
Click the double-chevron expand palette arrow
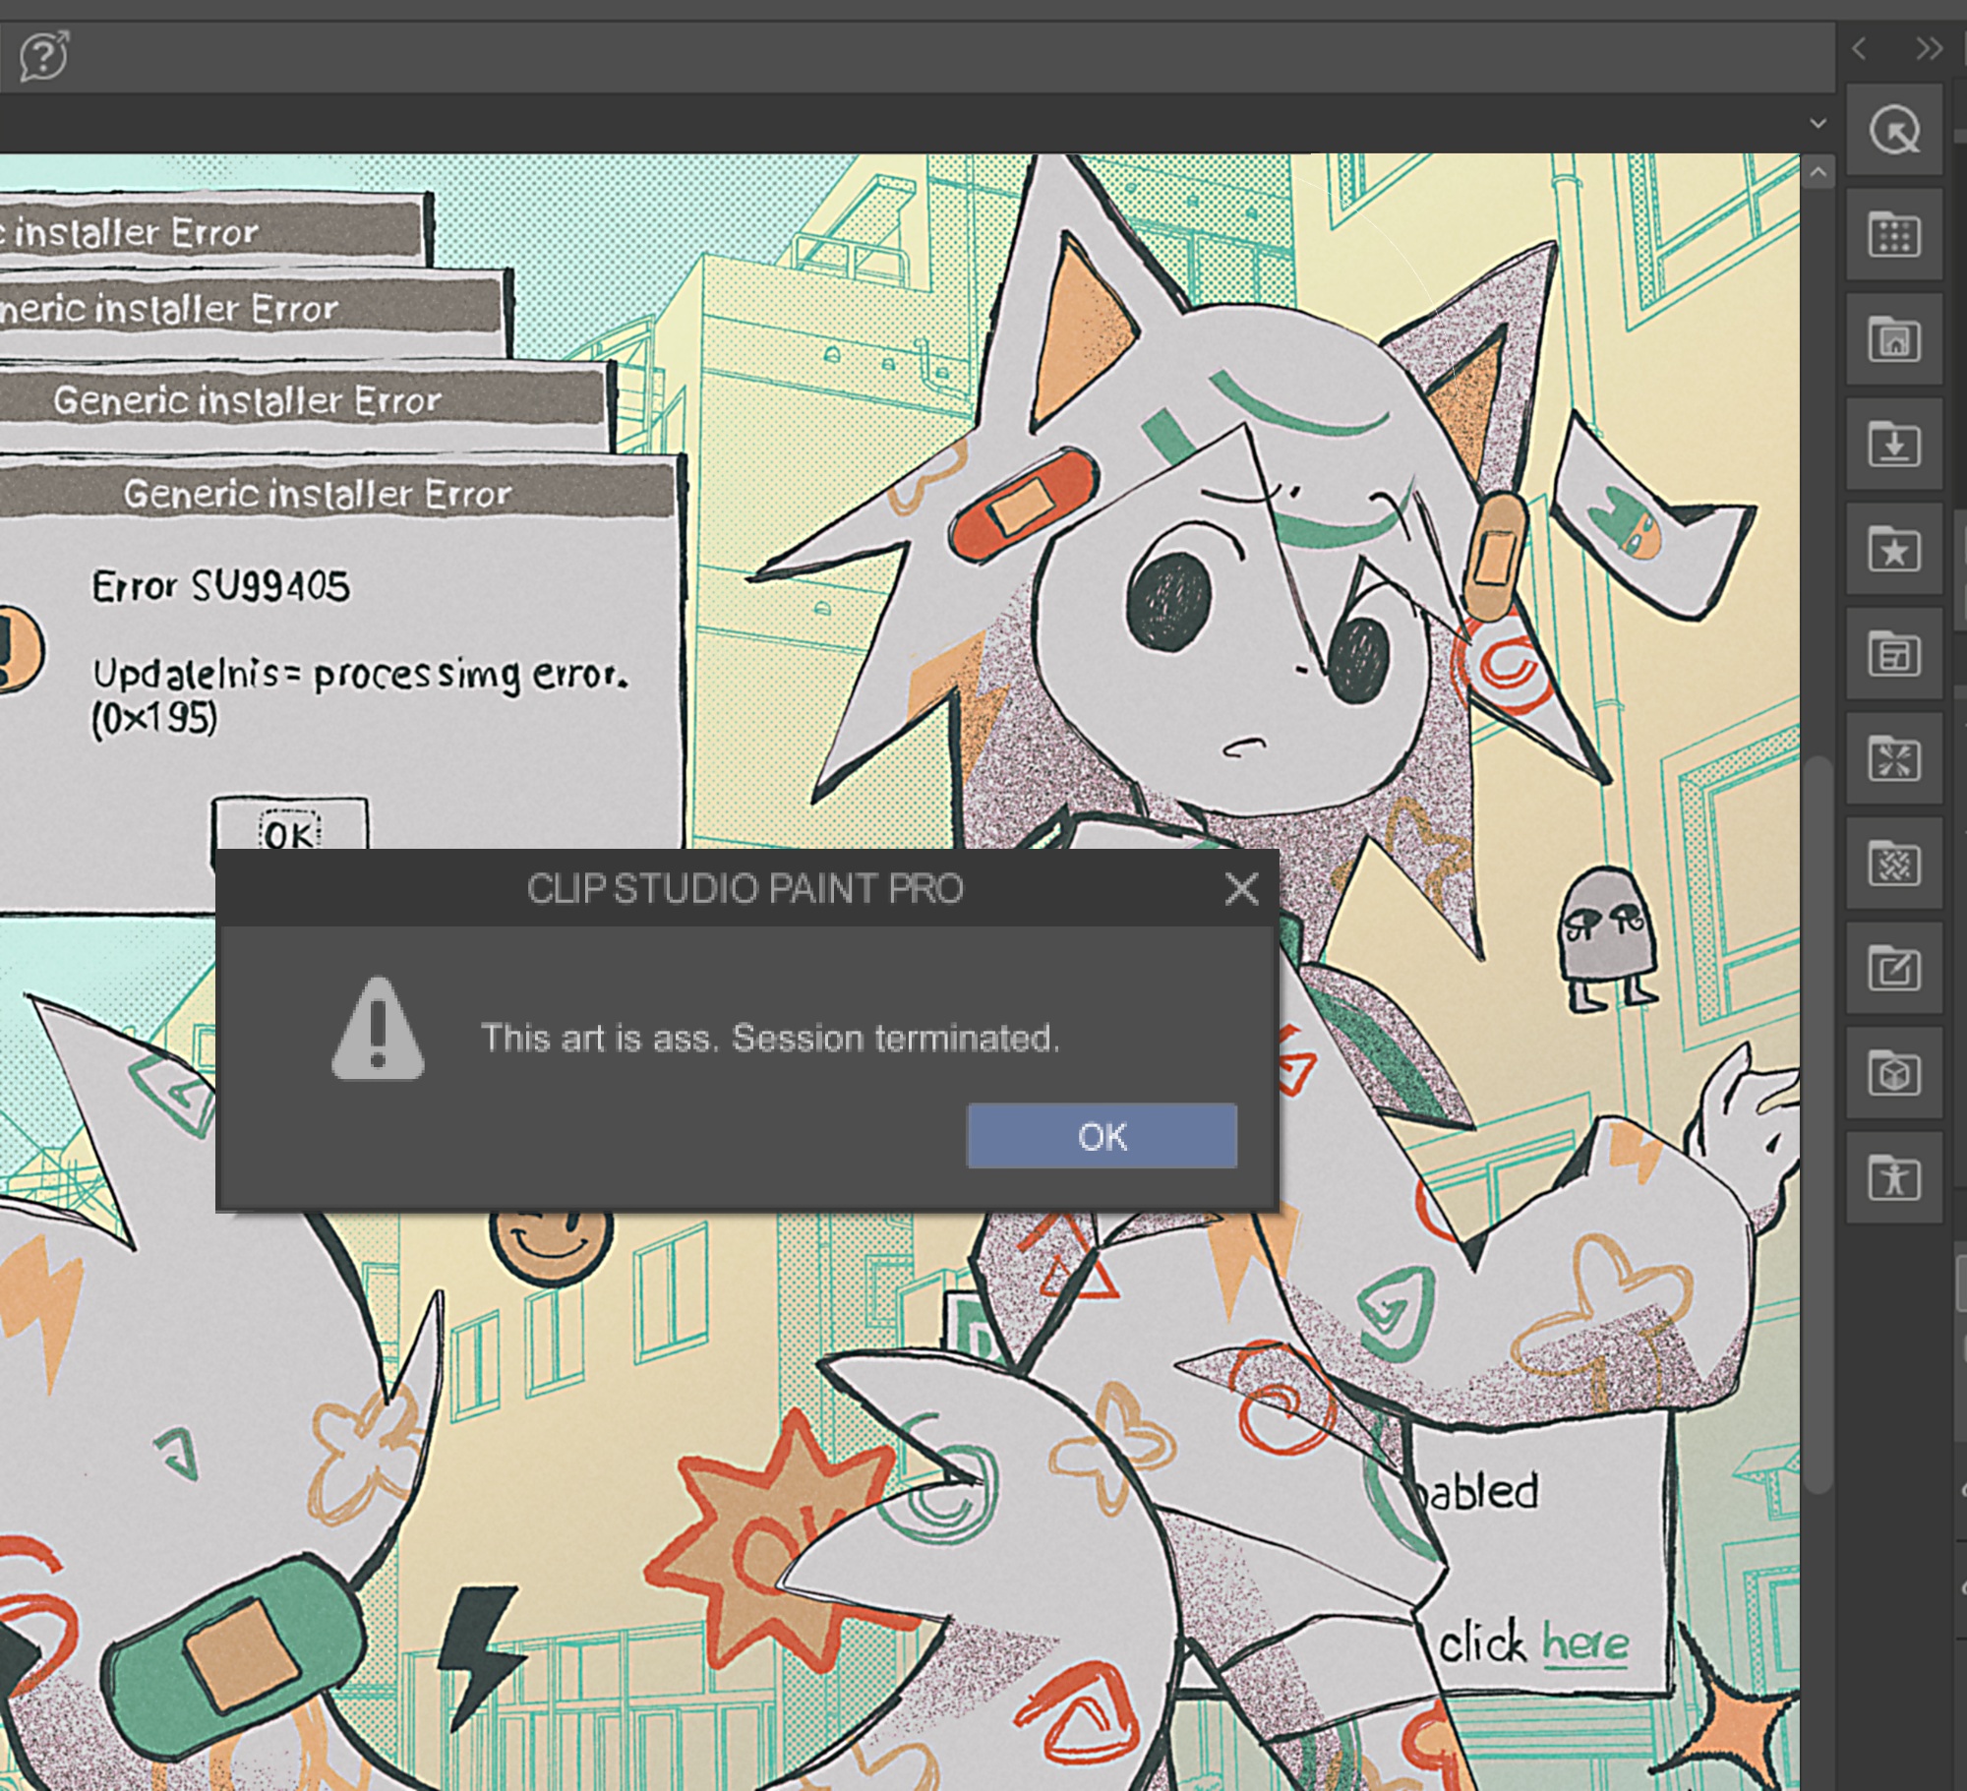click(1929, 48)
